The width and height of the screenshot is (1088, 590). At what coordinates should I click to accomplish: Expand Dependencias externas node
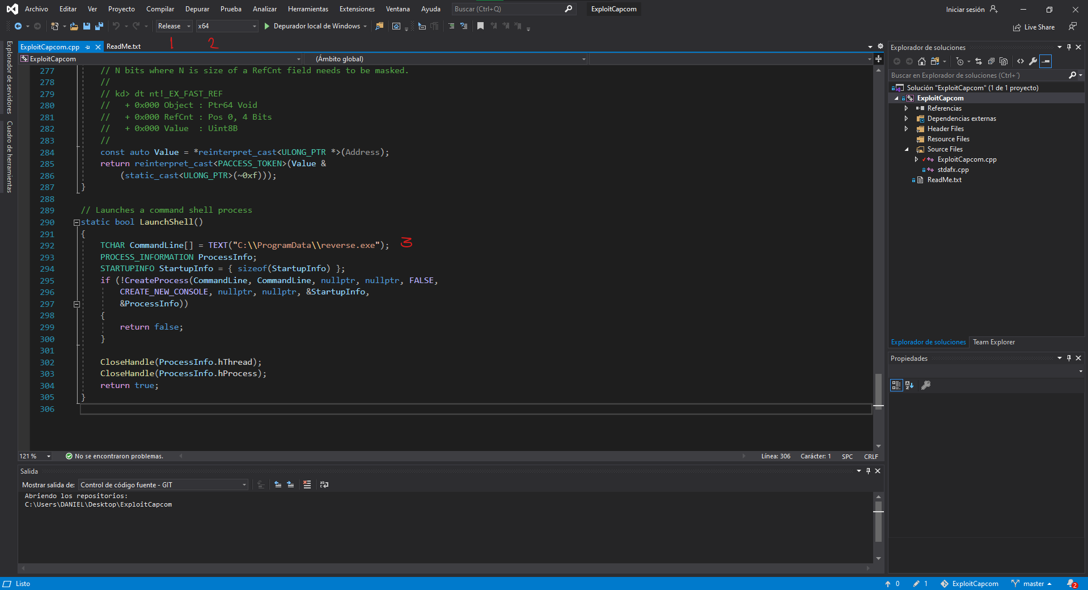[906, 119]
